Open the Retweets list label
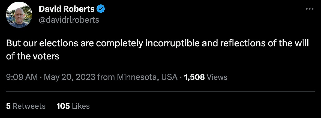 pyautogui.click(x=29, y=106)
